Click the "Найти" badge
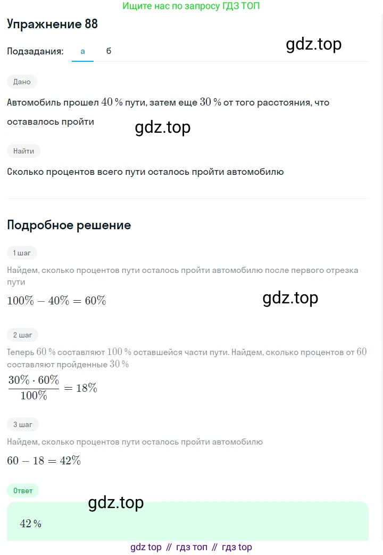 pos(23,151)
